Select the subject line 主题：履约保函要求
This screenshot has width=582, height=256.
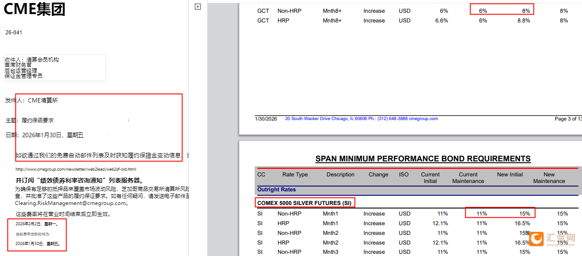coord(30,120)
